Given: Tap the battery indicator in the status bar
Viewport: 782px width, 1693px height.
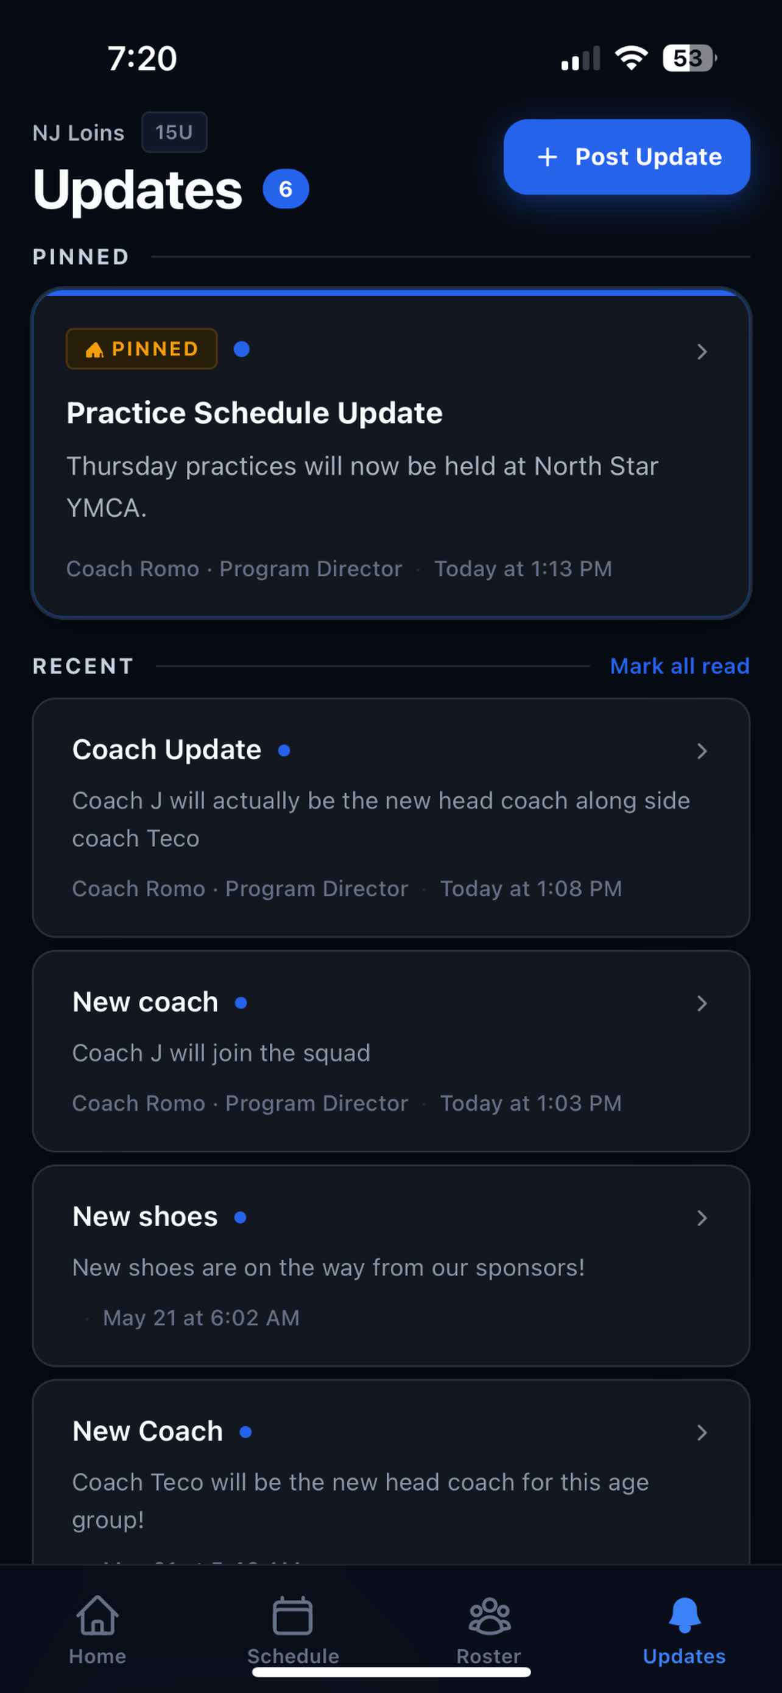Looking at the screenshot, I should 689,58.
